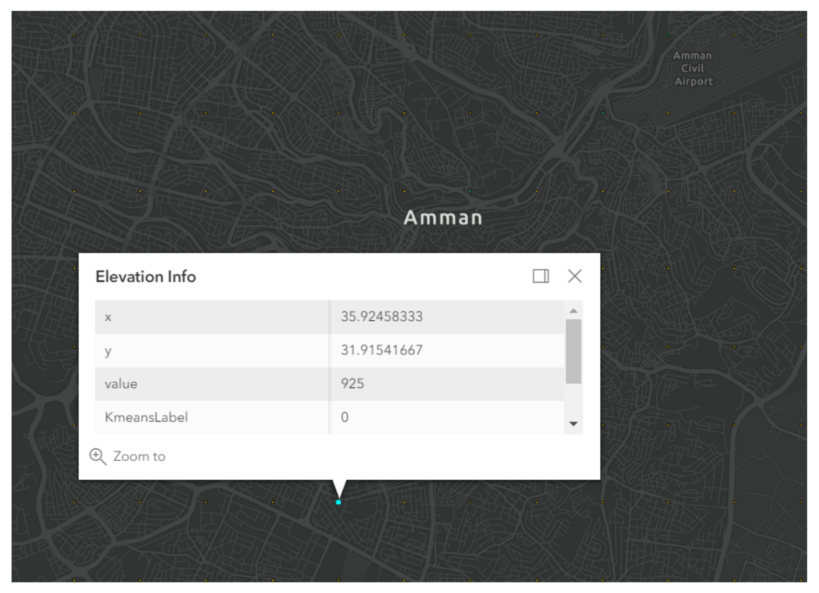Click the Zoom to magnifier icon
819x593 pixels.
98,456
